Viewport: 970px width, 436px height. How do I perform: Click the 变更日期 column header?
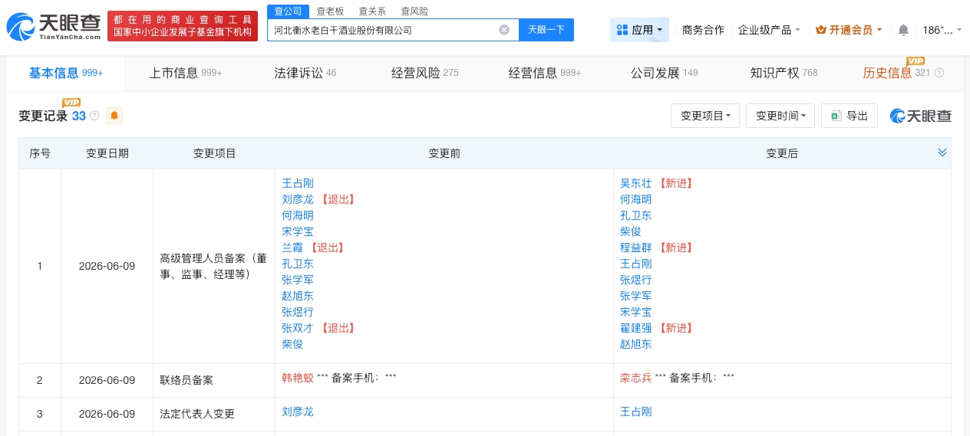coord(107,153)
